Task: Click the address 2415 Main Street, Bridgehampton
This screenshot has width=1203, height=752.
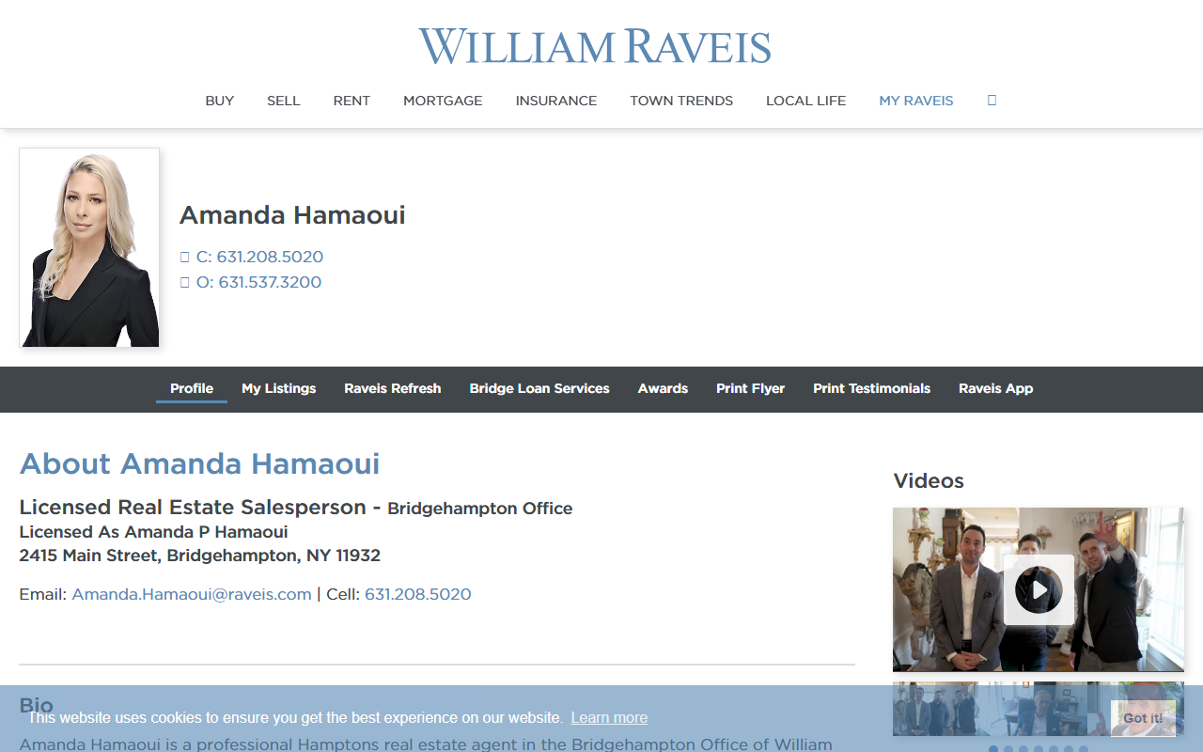Action: pyautogui.click(x=199, y=556)
